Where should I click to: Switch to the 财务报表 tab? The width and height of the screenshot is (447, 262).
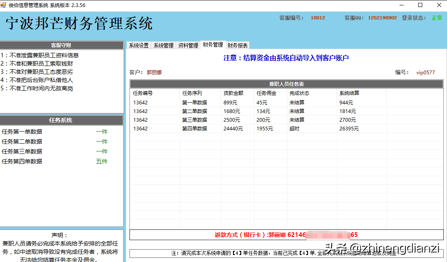[x=238, y=45]
